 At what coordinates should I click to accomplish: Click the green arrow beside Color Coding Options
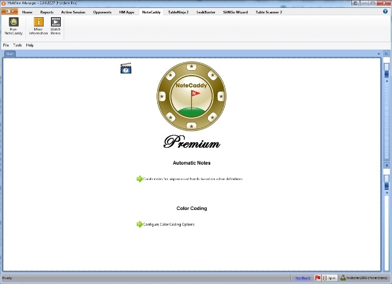pyautogui.click(x=139, y=224)
